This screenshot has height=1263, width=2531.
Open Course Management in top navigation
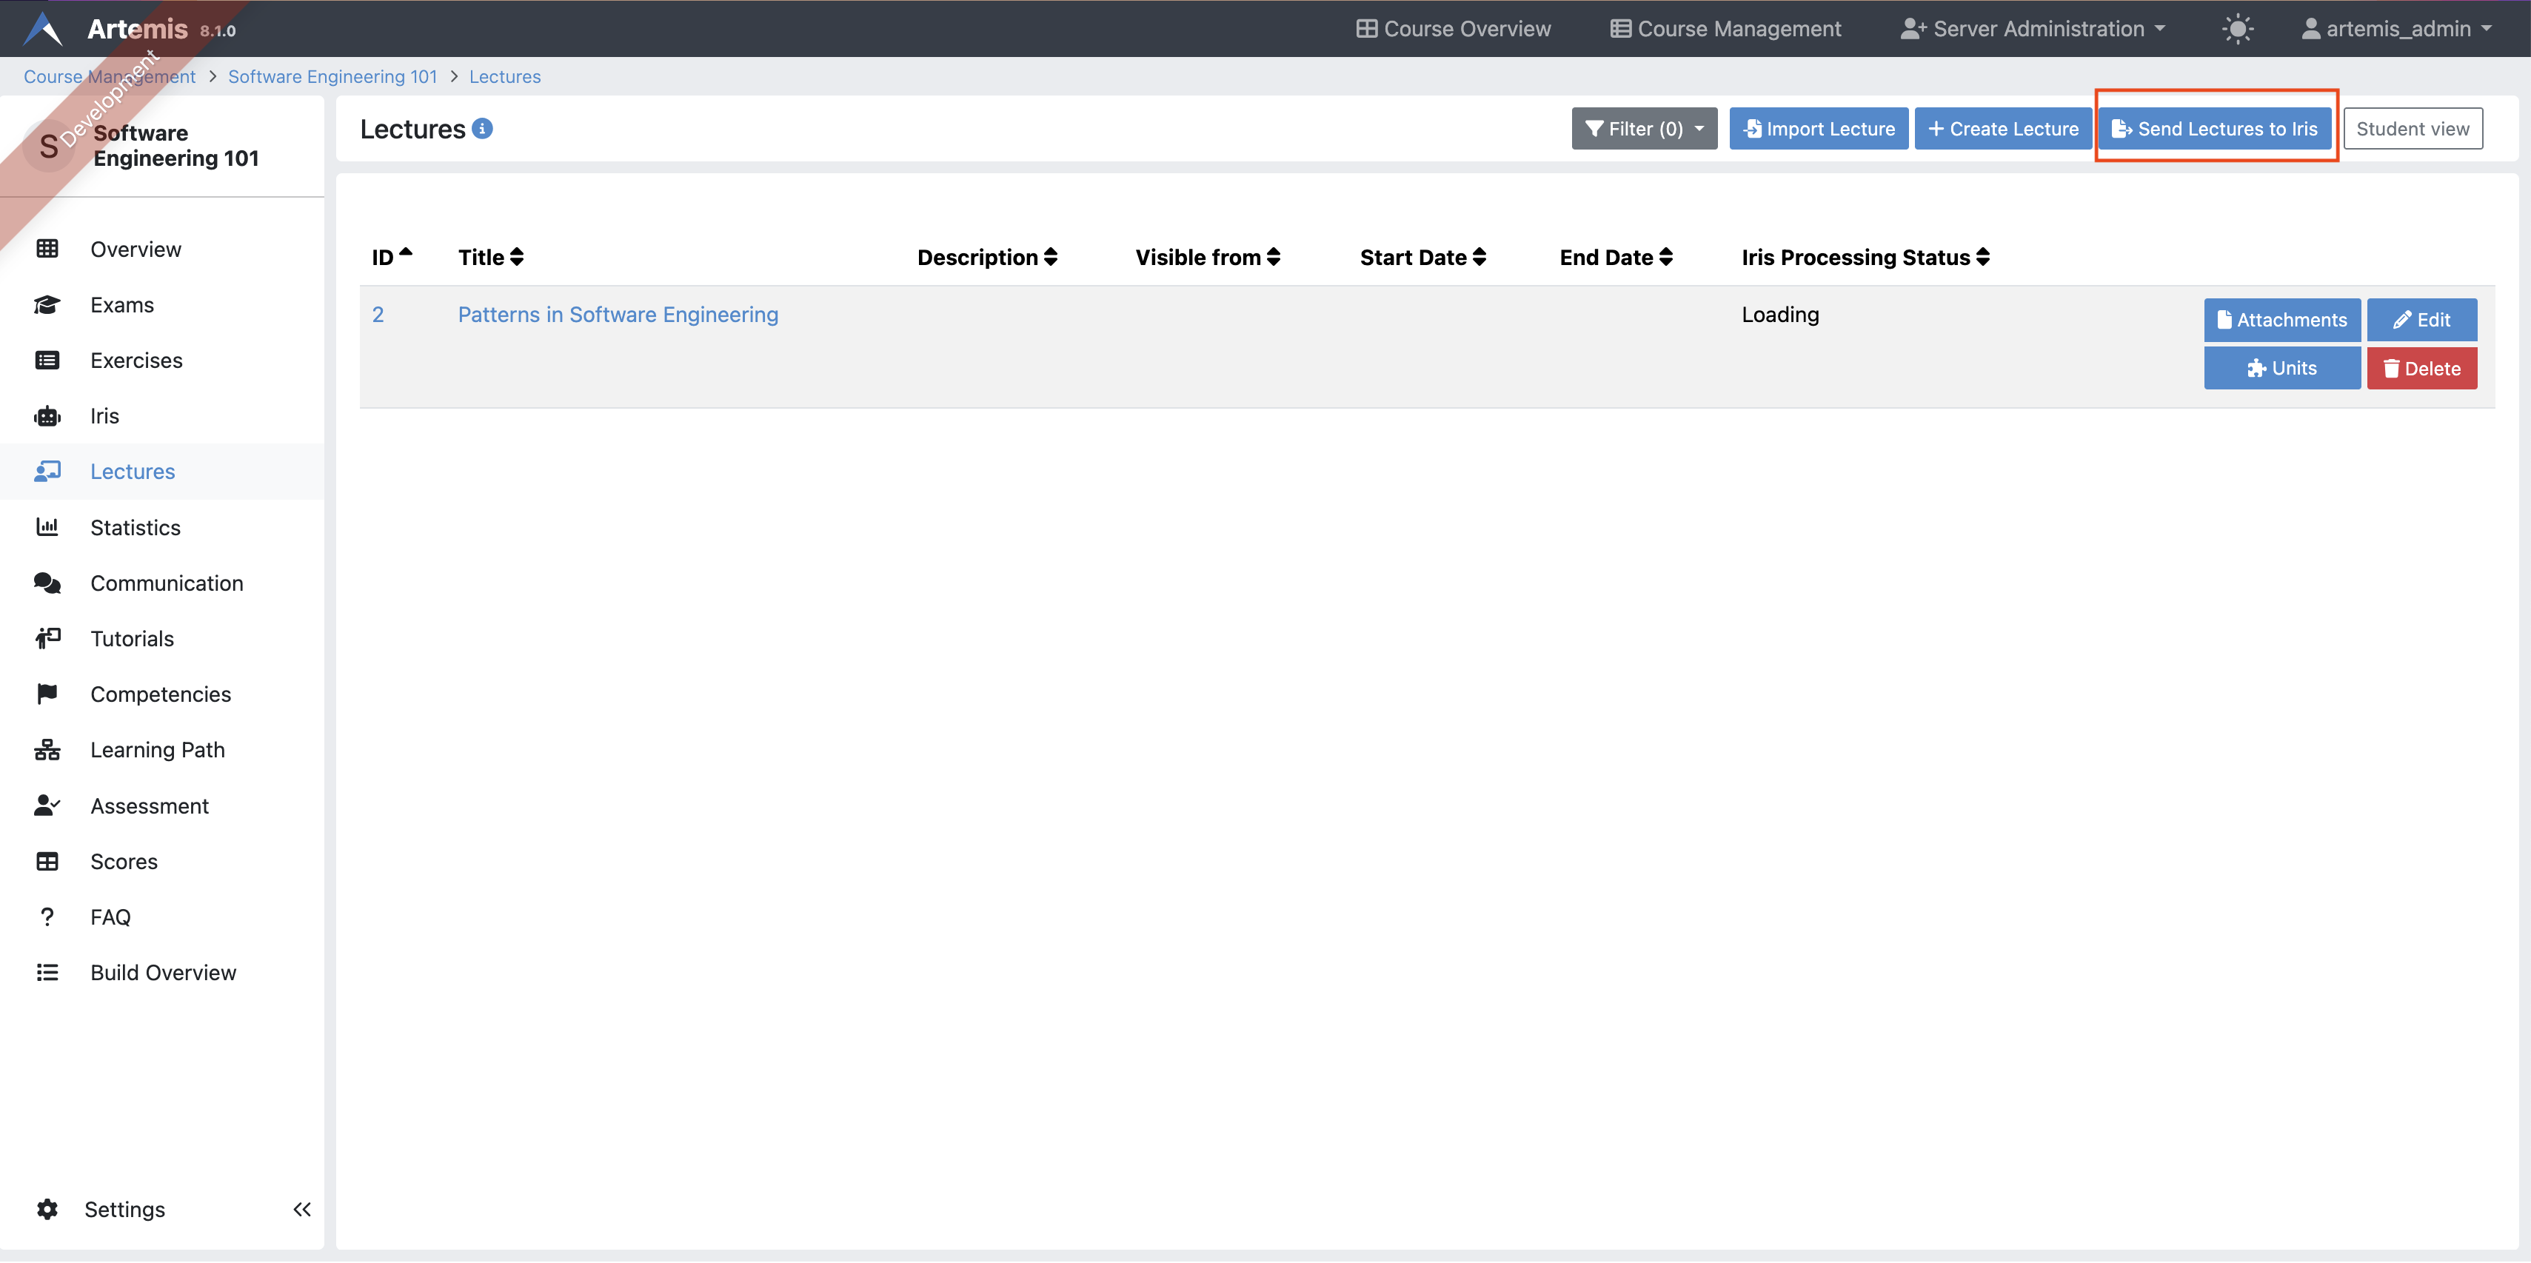(1725, 28)
